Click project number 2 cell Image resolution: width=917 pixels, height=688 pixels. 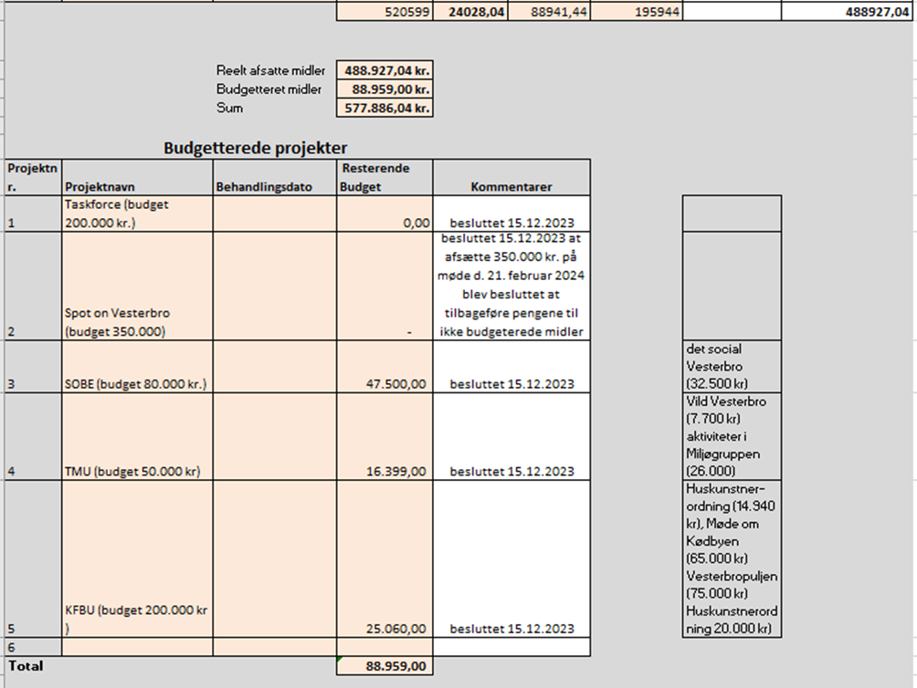coord(33,287)
